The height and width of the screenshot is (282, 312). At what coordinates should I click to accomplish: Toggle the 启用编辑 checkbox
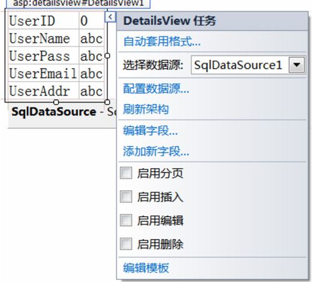click(126, 220)
